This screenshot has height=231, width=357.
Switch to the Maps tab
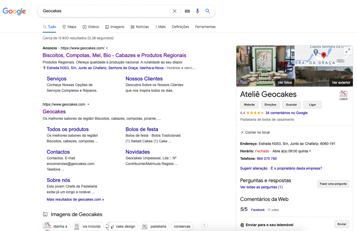(x=69, y=27)
